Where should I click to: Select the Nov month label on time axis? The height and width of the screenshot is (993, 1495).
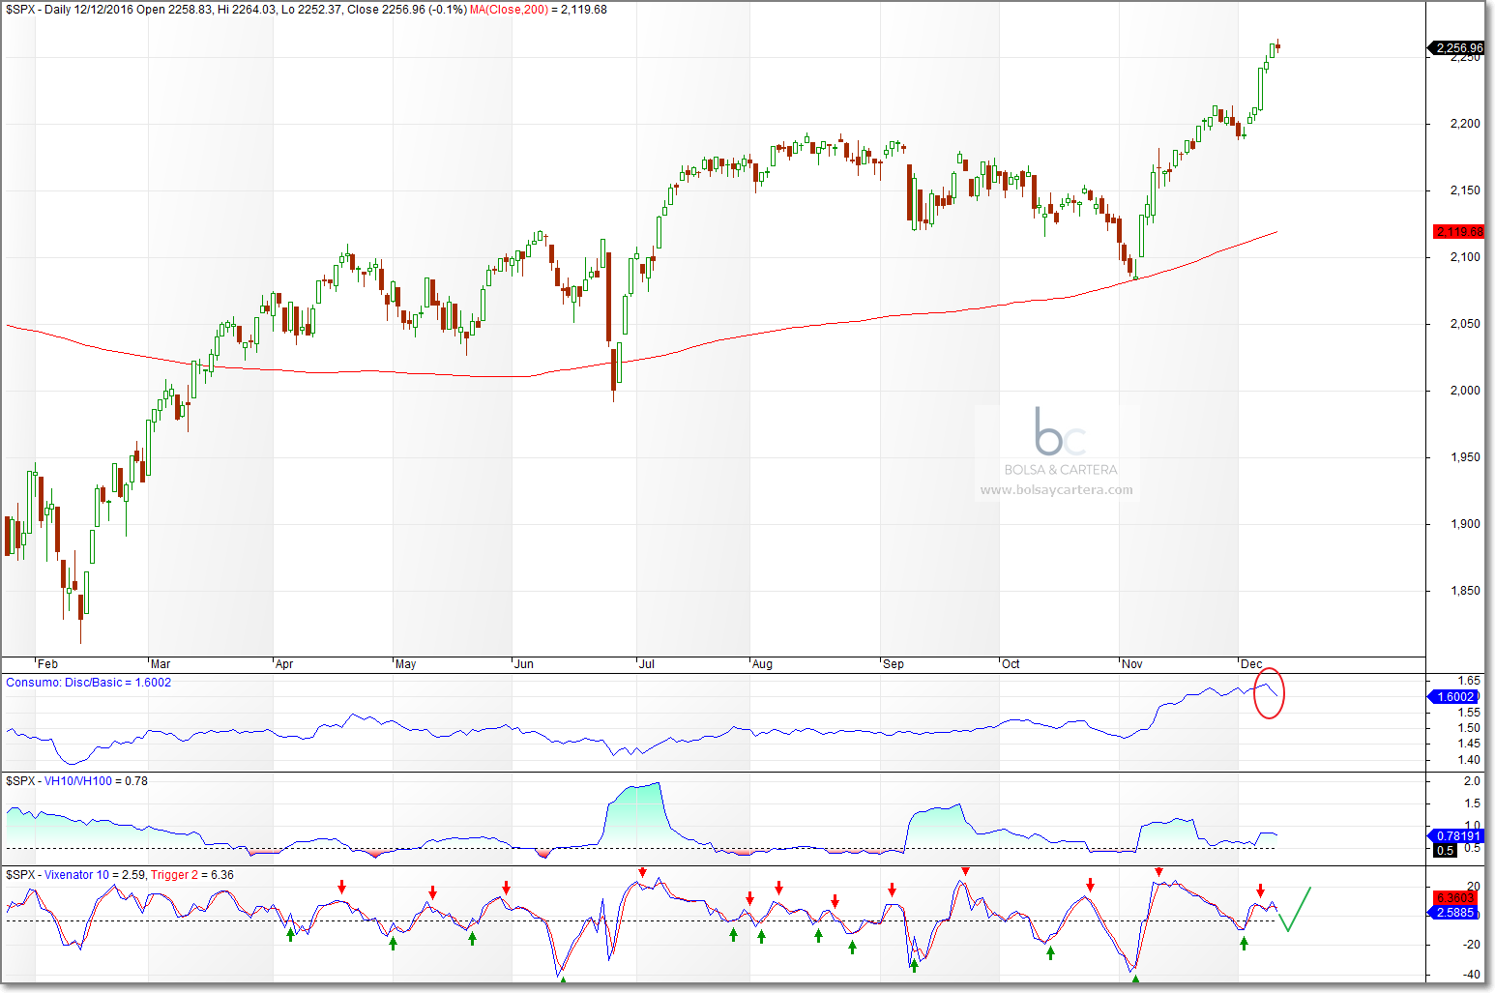[1132, 664]
